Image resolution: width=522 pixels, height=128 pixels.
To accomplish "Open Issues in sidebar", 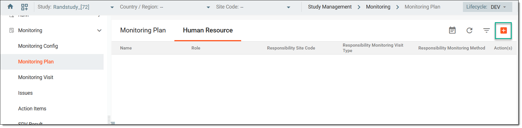I will tap(25, 93).
